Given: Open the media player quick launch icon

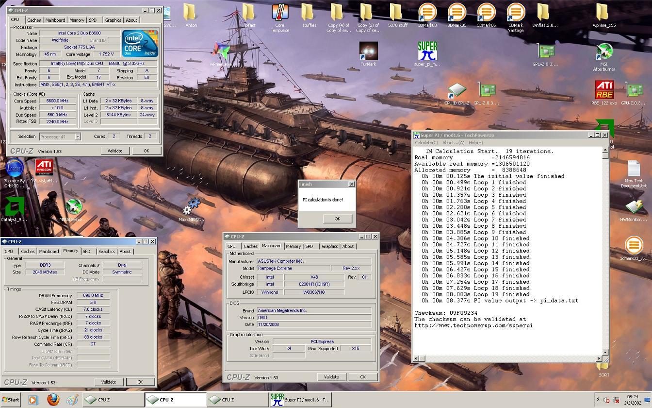Looking at the screenshot, I should pos(33,400).
